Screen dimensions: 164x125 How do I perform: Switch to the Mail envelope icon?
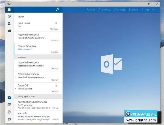tap(9, 97)
